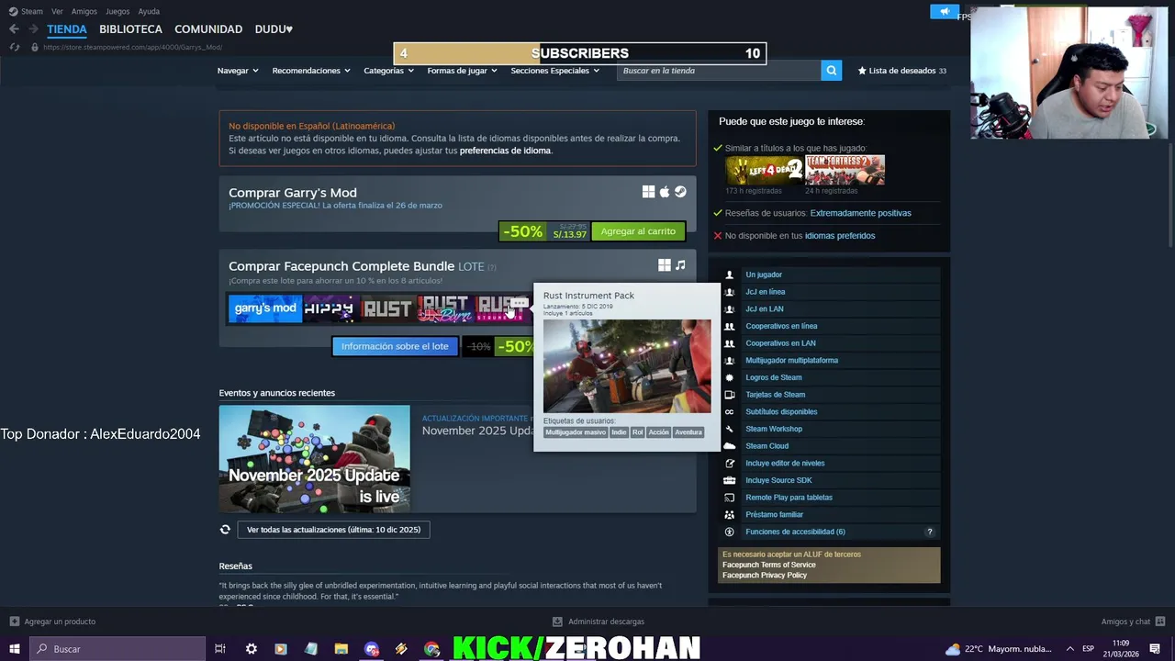The height and width of the screenshot is (661, 1175).
Task: Select JcJ en línea feature
Action: coord(765,292)
